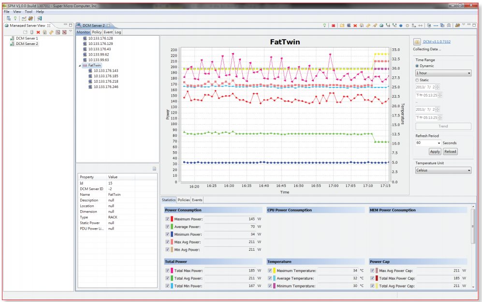Click the red X icon in the DCM Server 2 toolbar
Viewport: 482px width, 302px height.
tap(355, 26)
